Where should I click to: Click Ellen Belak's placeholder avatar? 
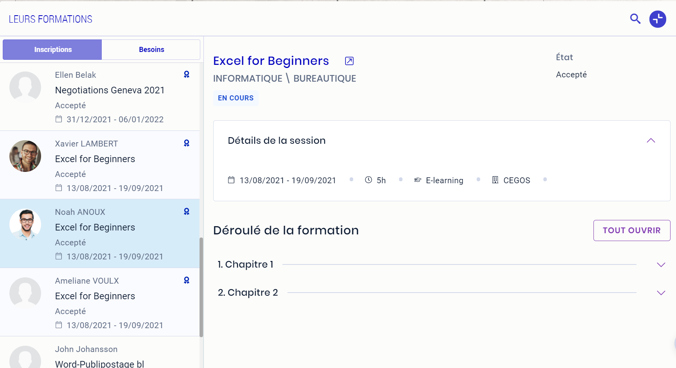(25, 88)
